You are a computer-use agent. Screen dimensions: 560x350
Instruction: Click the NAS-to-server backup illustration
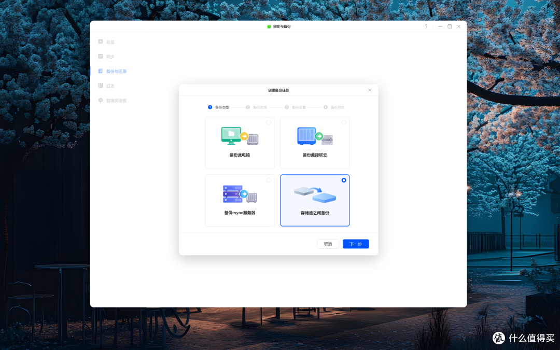[x=315, y=136]
